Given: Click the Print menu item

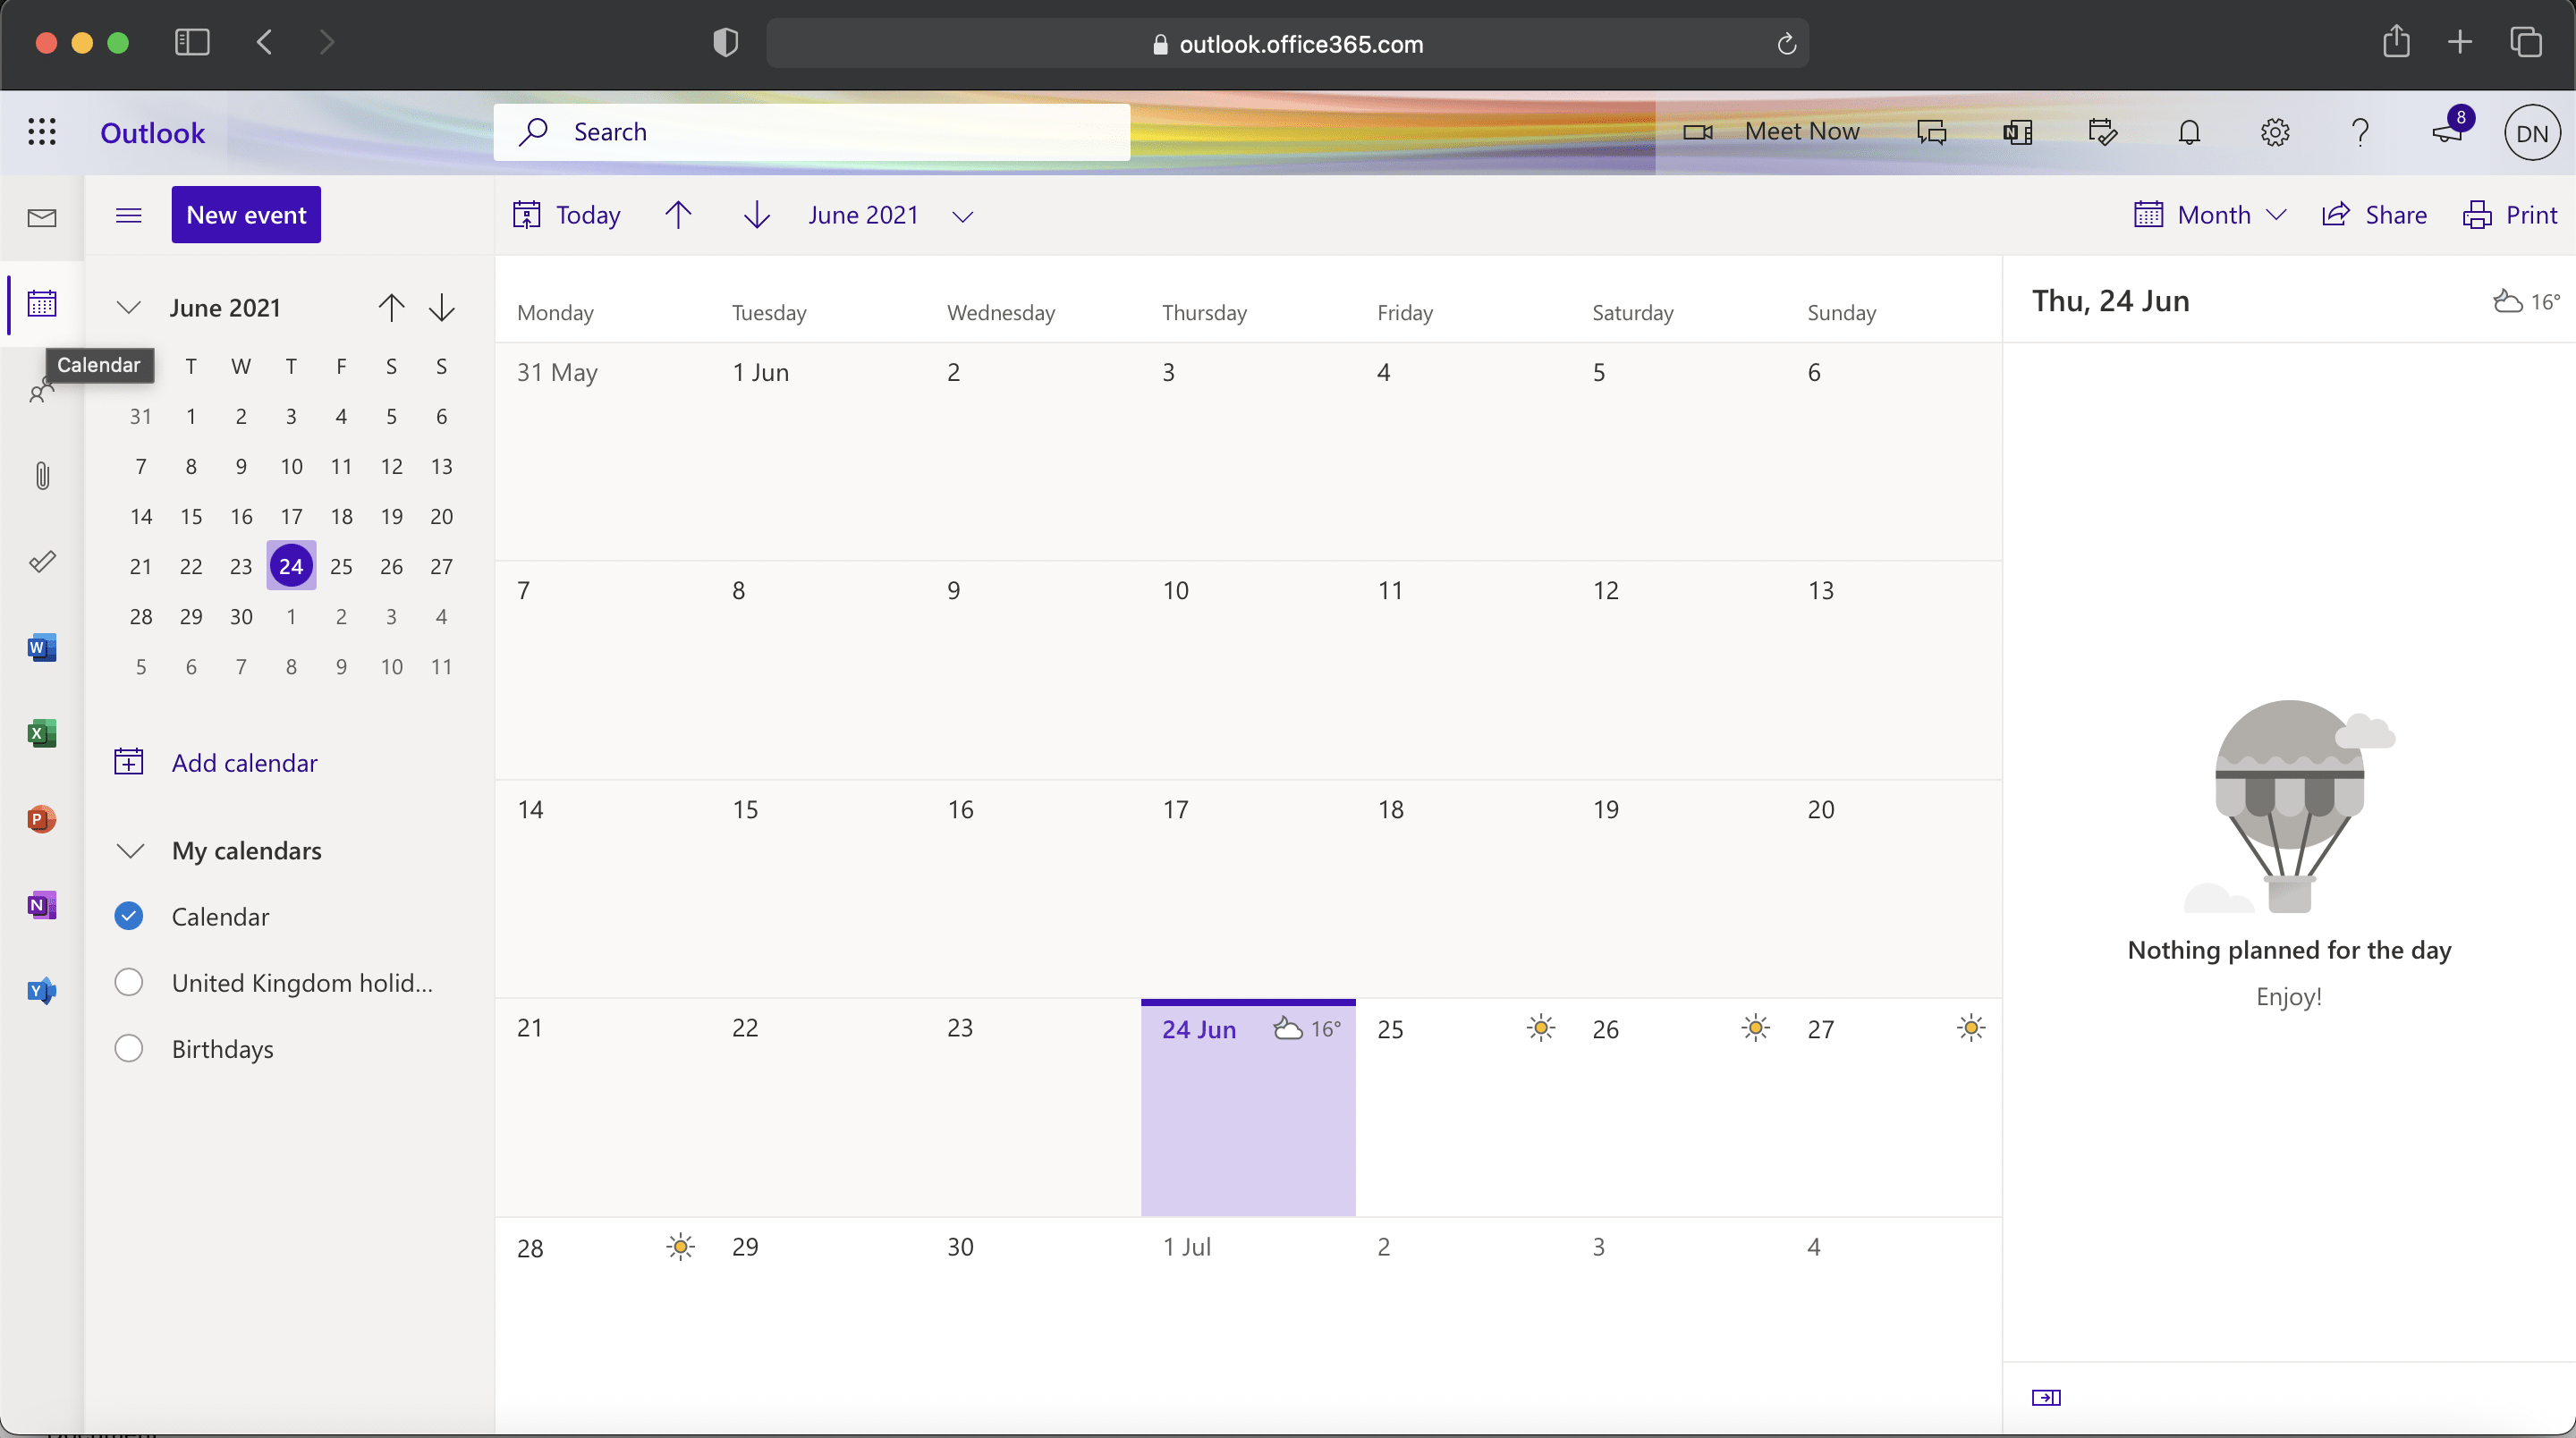Looking at the screenshot, I should [2512, 212].
